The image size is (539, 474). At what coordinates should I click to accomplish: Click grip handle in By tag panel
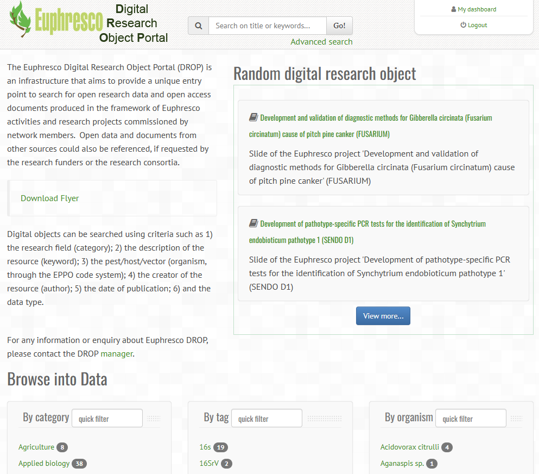click(324, 419)
